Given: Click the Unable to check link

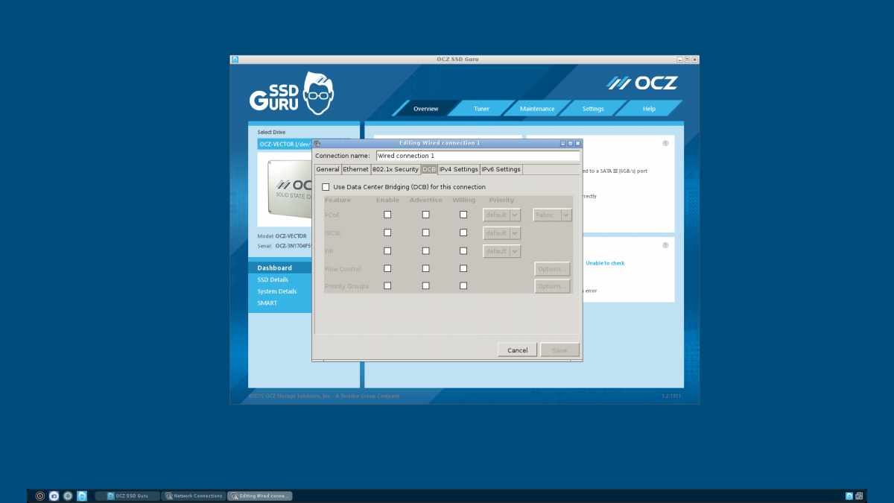Looking at the screenshot, I should pyautogui.click(x=605, y=263).
